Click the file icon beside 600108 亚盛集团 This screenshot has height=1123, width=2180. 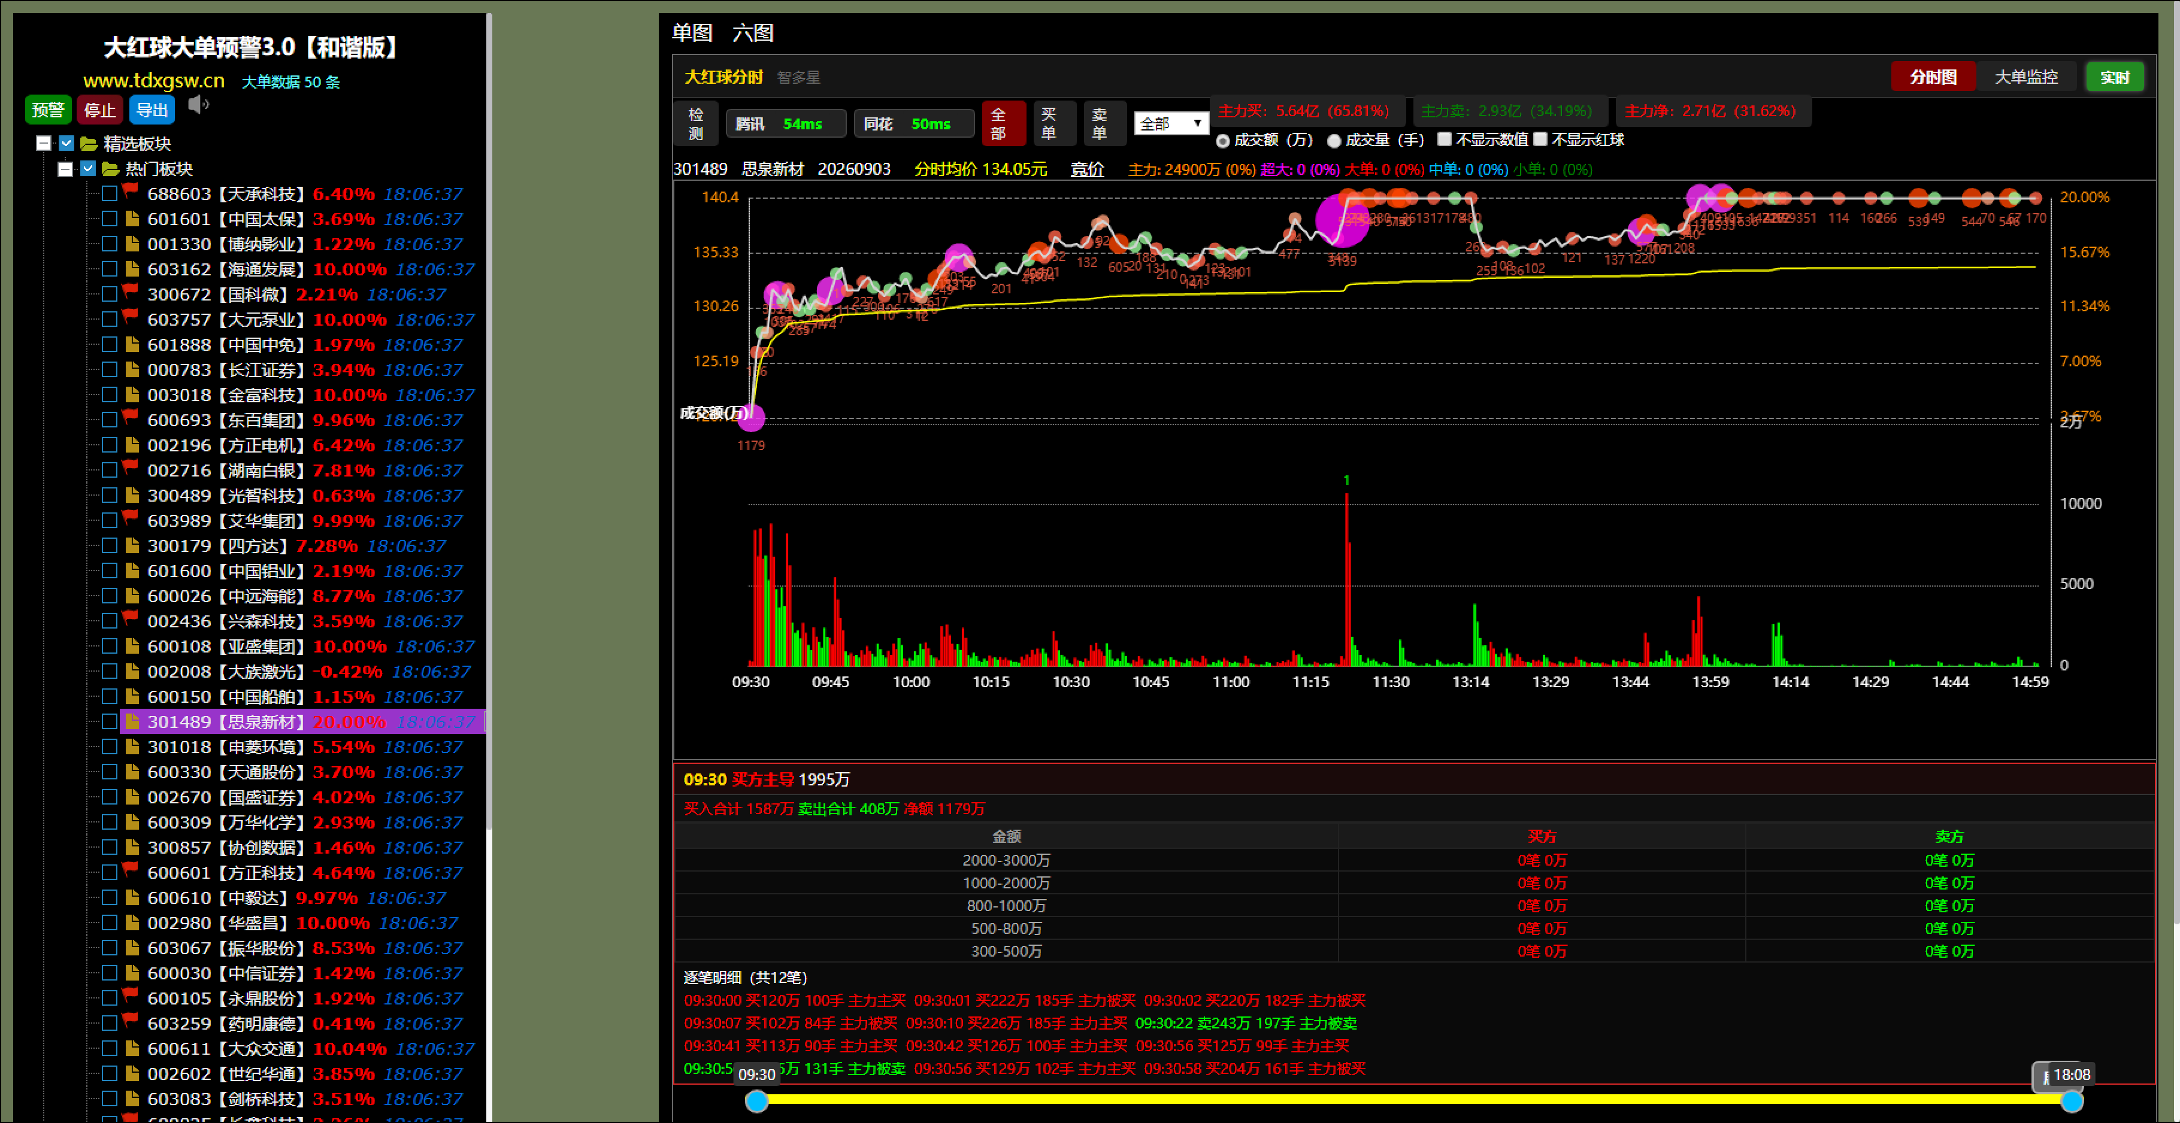[x=132, y=646]
